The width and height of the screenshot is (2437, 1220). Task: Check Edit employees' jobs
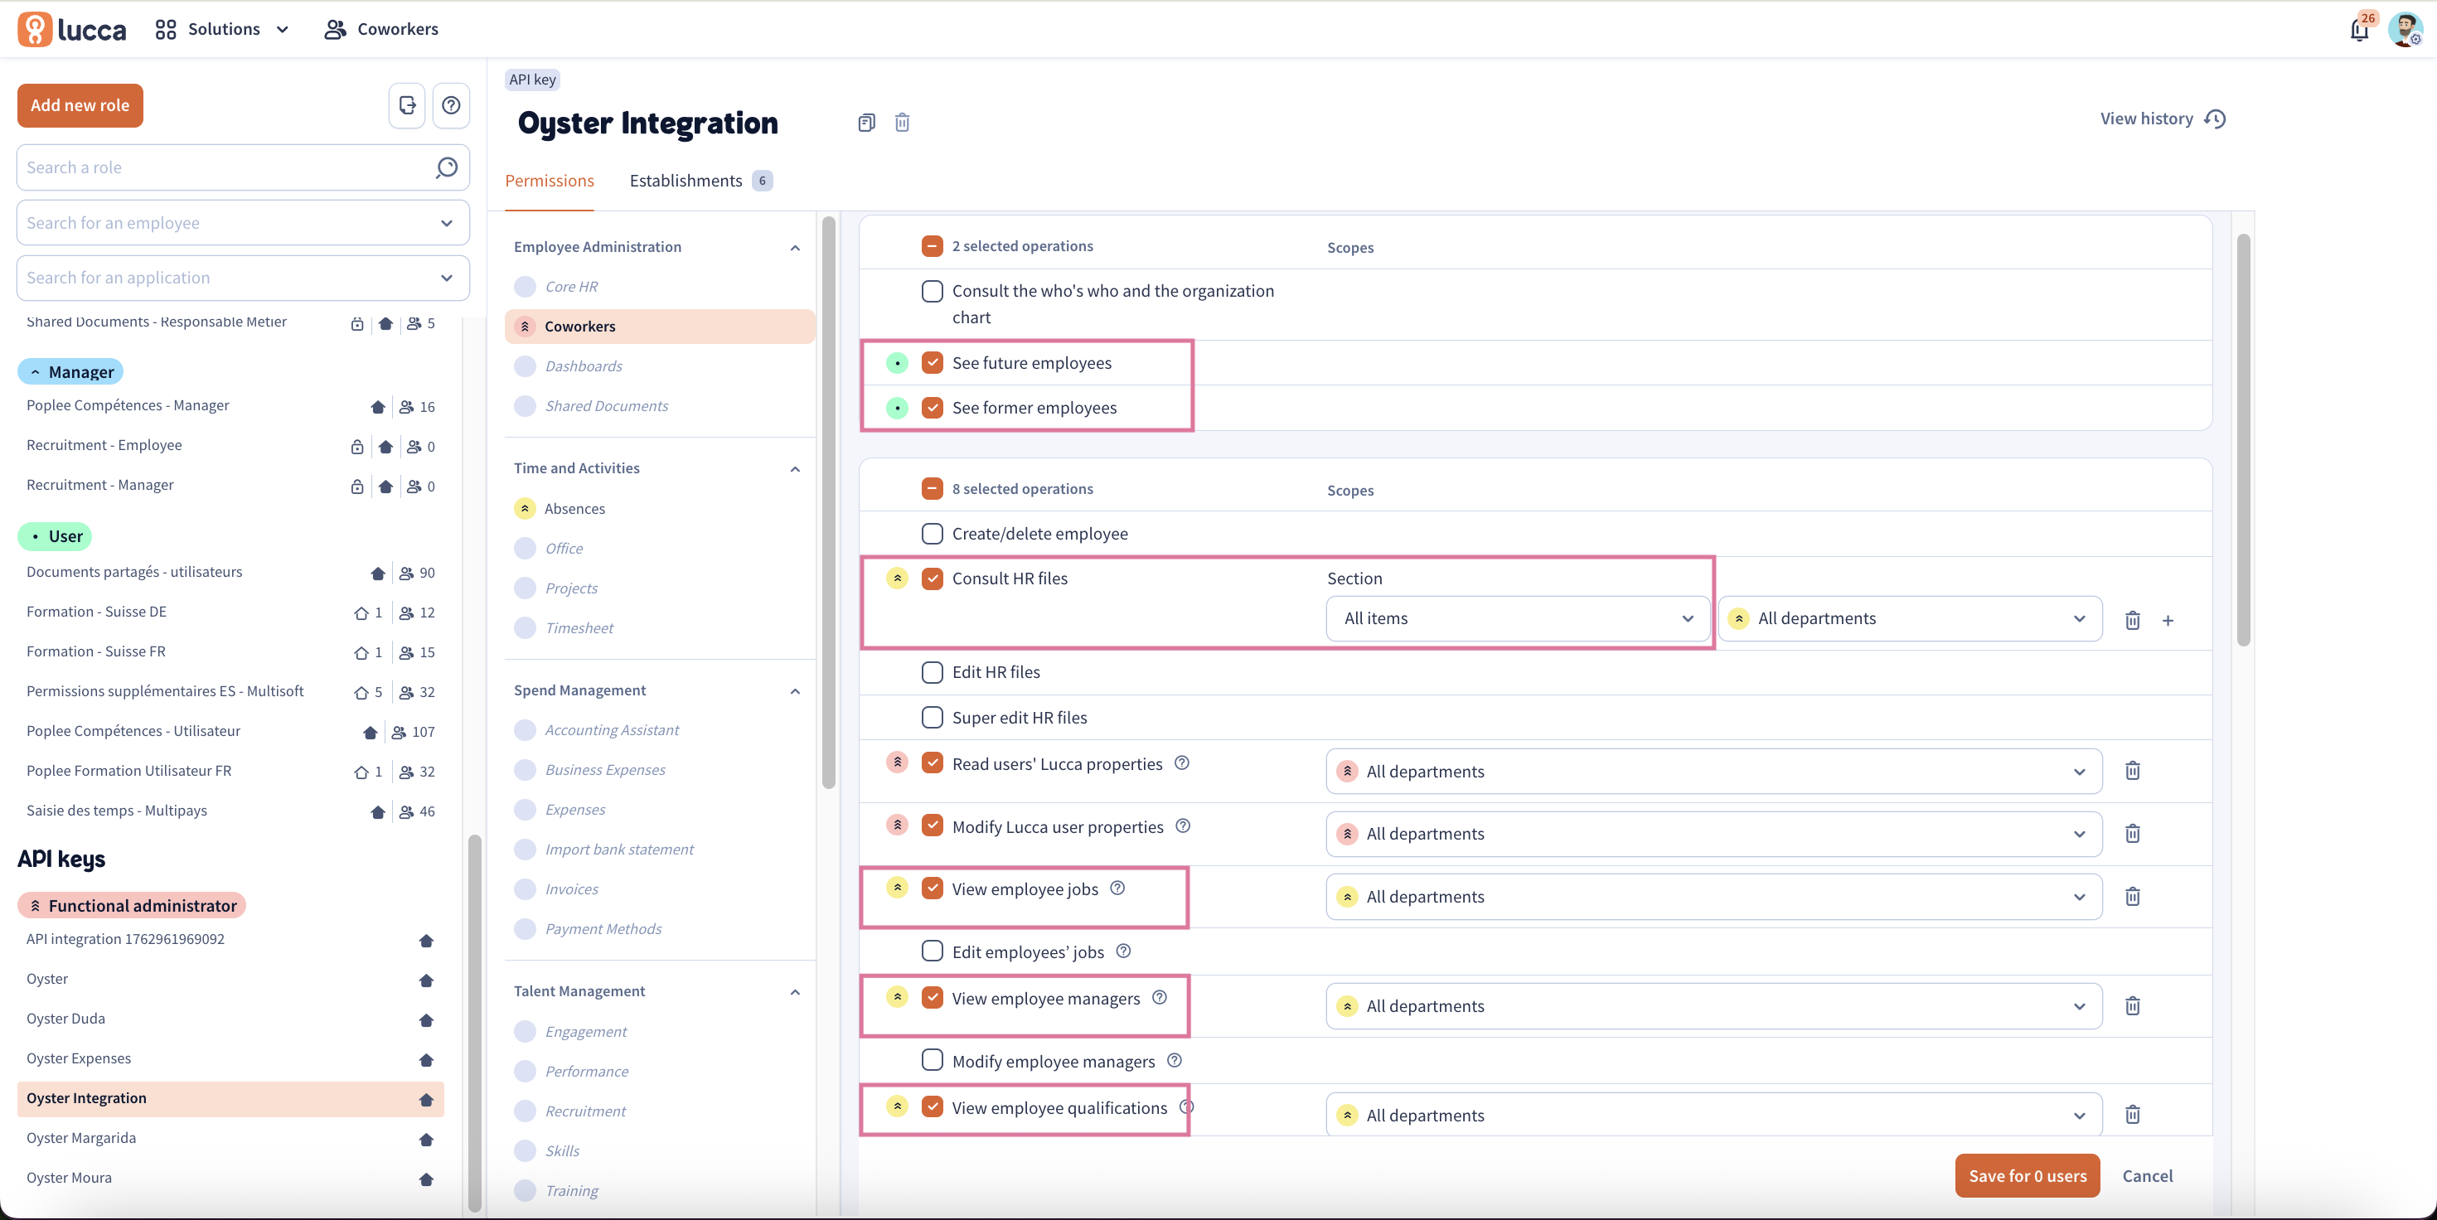932,951
